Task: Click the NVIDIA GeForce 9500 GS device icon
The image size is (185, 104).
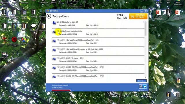Action: click(x=54, y=23)
